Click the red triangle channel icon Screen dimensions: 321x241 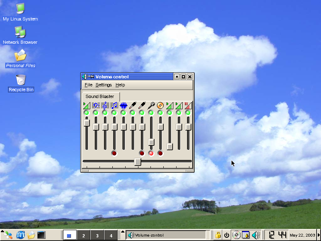[188, 106]
